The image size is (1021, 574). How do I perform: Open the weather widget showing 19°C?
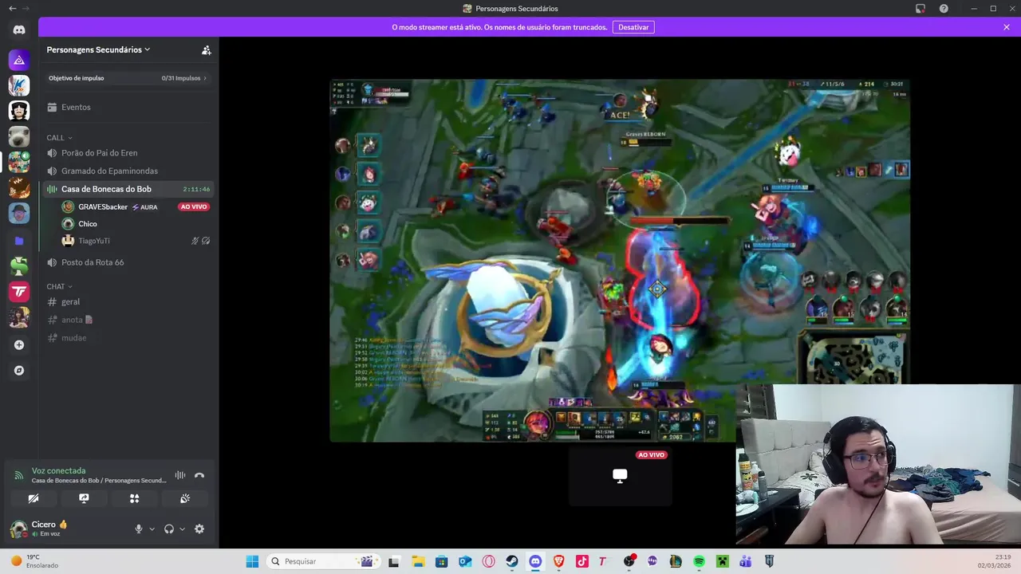(x=34, y=561)
